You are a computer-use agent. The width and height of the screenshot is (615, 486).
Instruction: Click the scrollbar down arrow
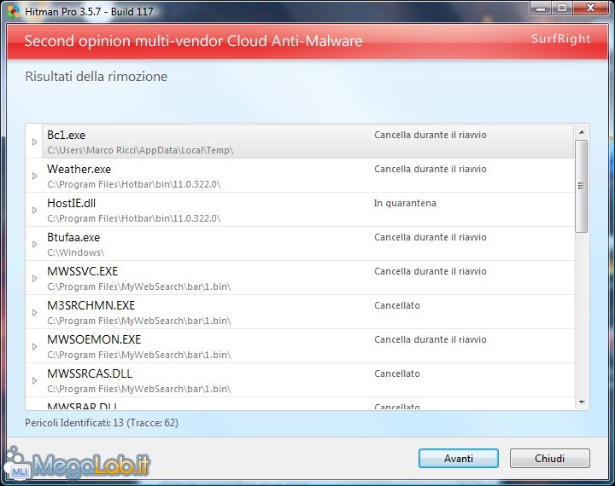[x=582, y=402]
